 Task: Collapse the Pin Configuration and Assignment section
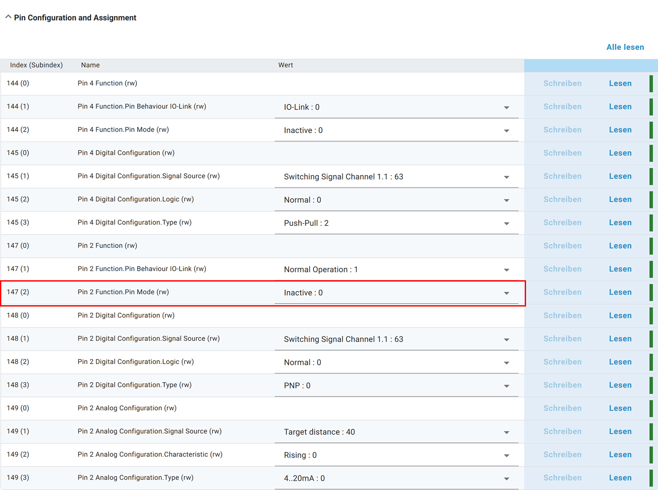pos(8,17)
